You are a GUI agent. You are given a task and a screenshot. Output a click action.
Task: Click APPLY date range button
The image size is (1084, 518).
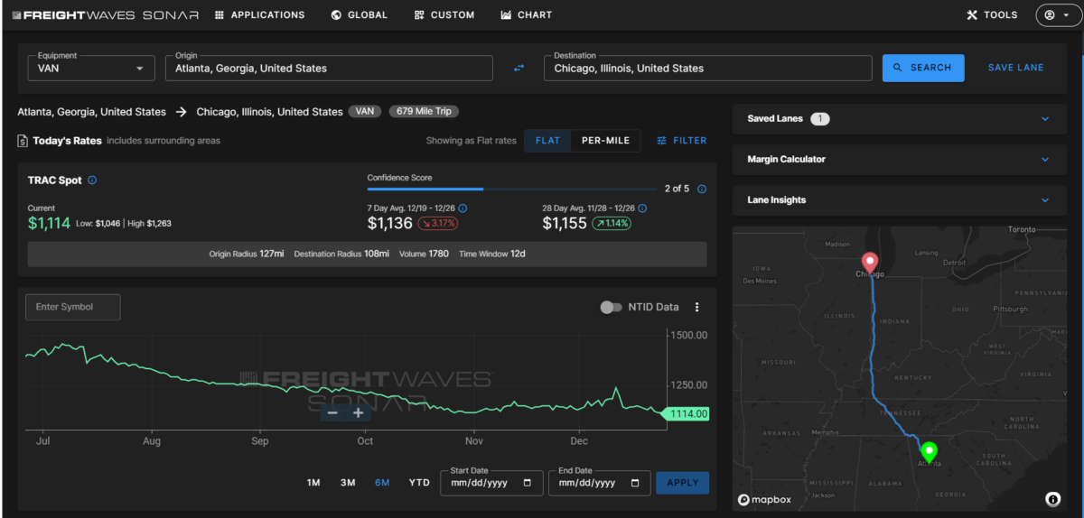pyautogui.click(x=682, y=483)
